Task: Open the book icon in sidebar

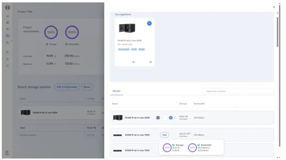Action: pos(7,66)
